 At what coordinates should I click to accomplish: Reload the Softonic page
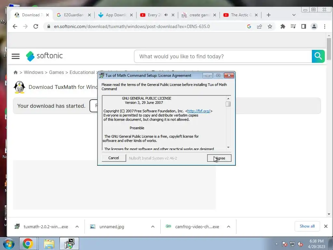[x=36, y=26]
